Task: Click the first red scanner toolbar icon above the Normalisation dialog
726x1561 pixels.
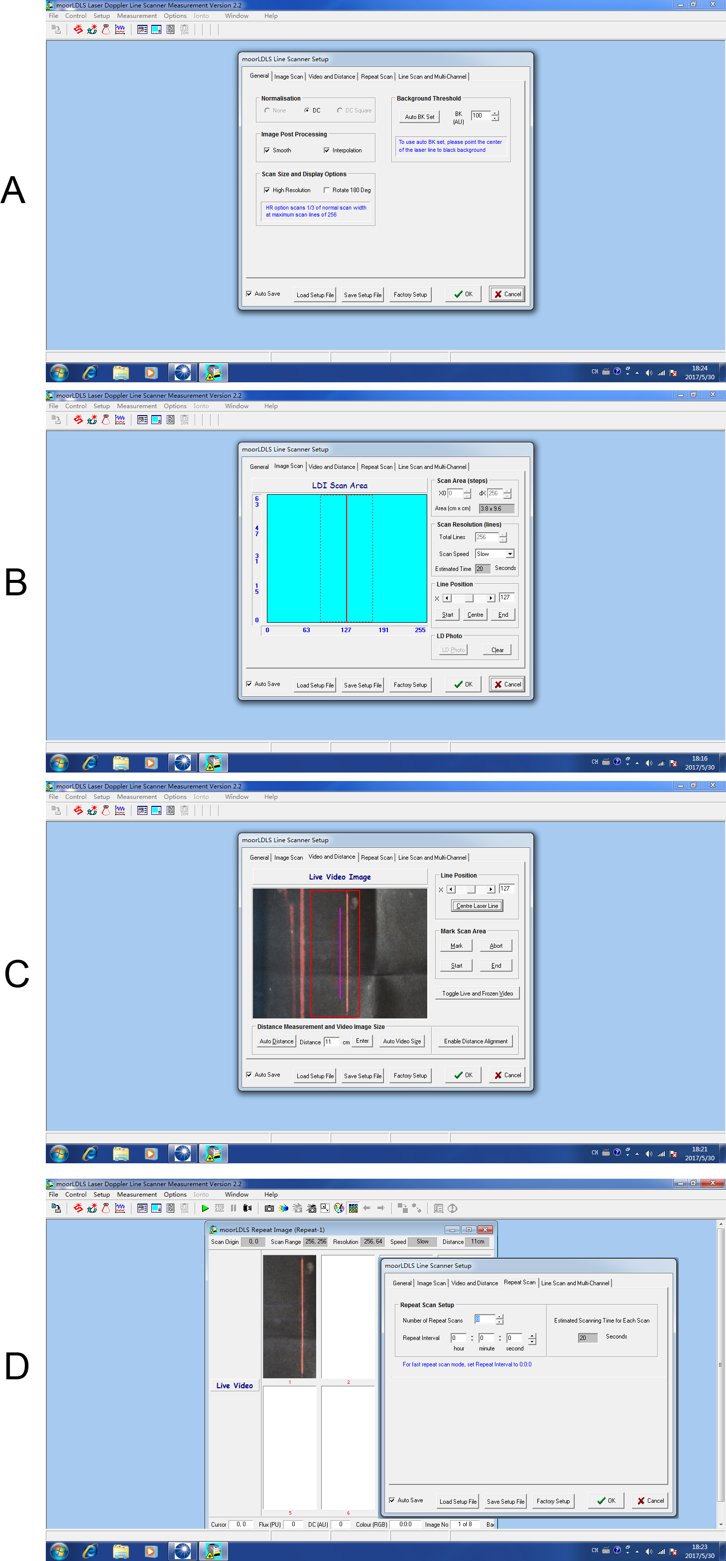Action: [78, 29]
